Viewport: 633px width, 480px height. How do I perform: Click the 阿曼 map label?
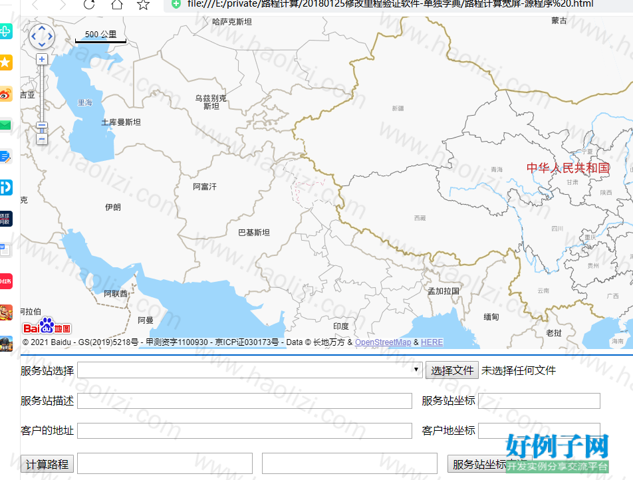(x=146, y=320)
